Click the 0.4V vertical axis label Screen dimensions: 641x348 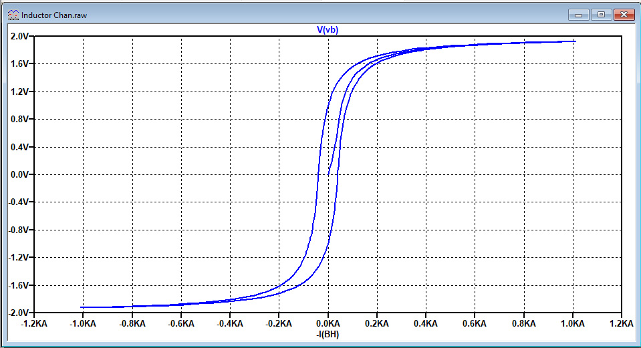click(x=20, y=147)
